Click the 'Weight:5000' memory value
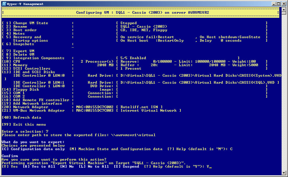The image size is (288, 177). (x=245, y=65)
